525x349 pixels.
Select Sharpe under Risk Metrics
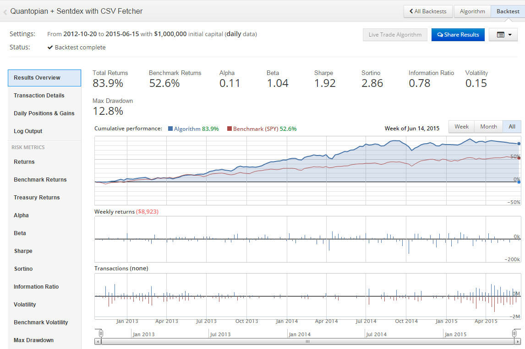(x=23, y=251)
